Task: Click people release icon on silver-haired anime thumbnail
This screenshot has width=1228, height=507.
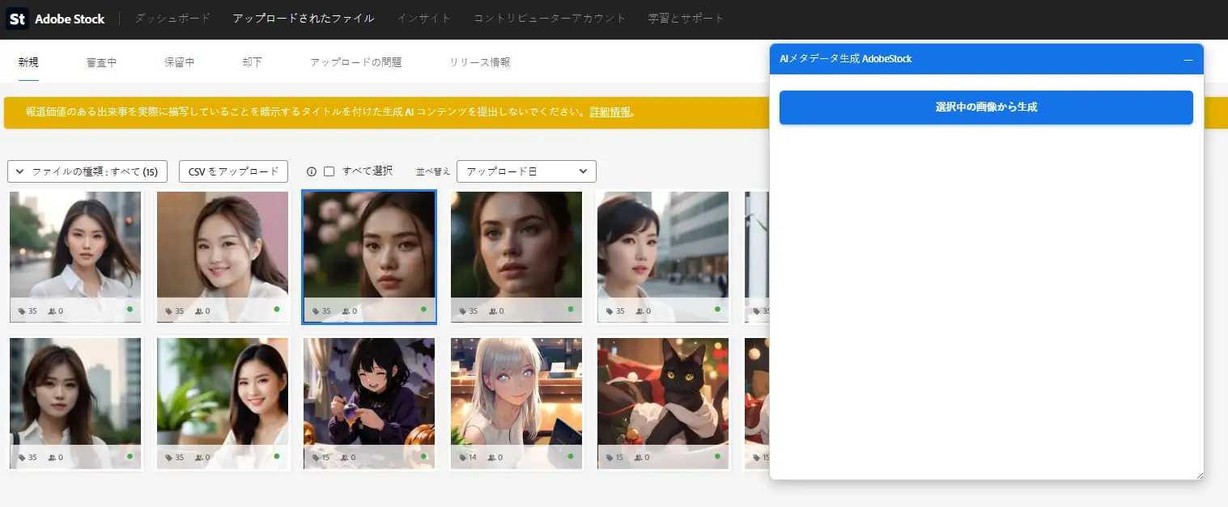Action: click(x=493, y=457)
